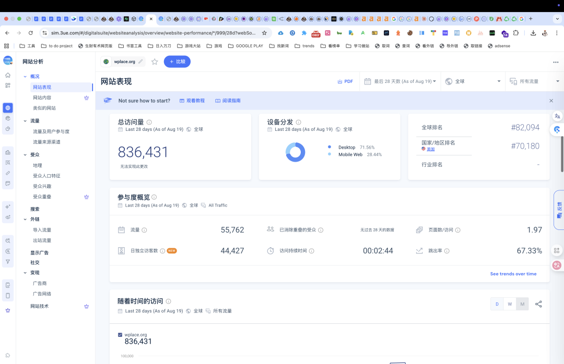Screen dimensions: 564x364
Task: Click the device distribution donut chart
Action: (x=295, y=152)
